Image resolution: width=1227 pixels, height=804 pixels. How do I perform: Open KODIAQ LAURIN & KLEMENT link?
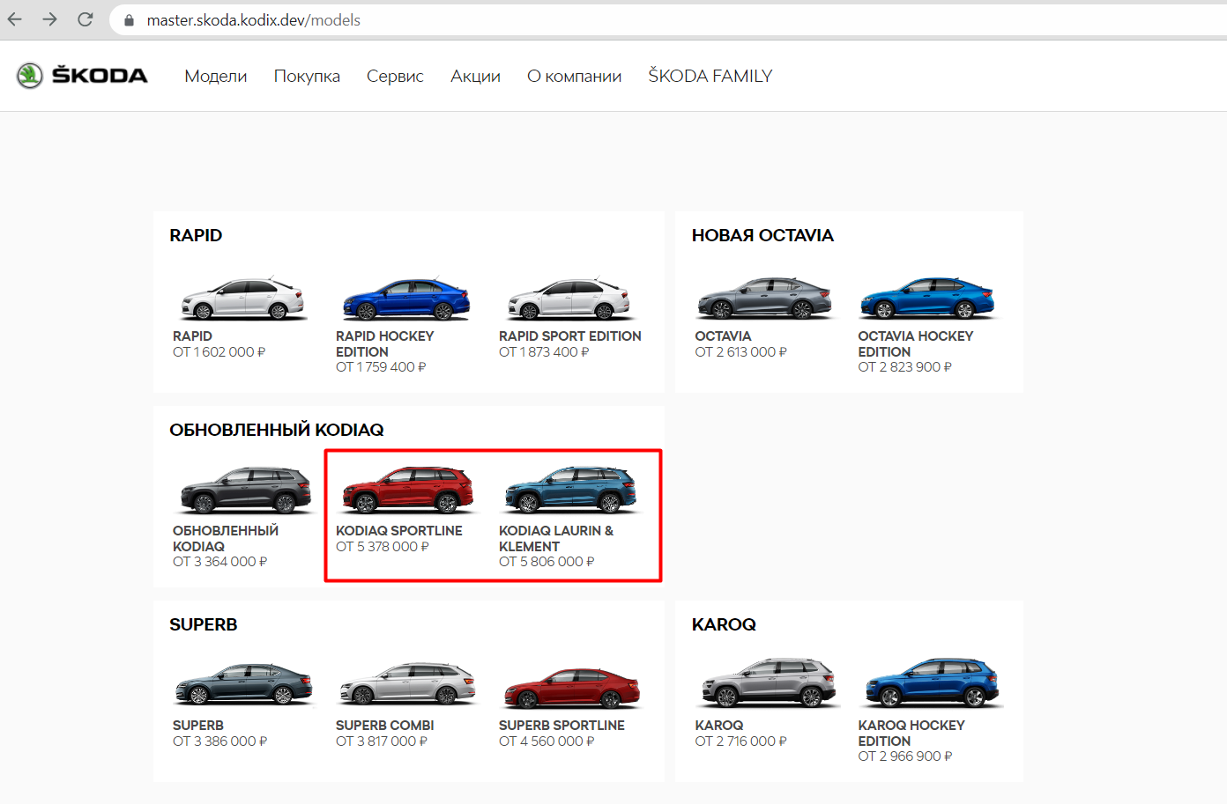point(556,538)
